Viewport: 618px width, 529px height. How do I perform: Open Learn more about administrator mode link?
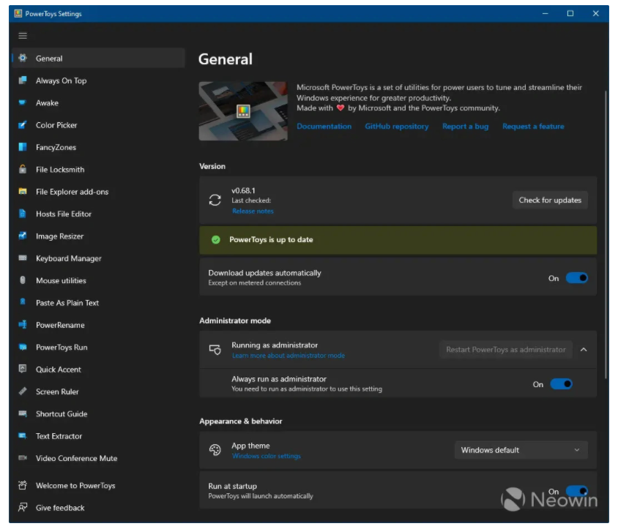coord(288,356)
